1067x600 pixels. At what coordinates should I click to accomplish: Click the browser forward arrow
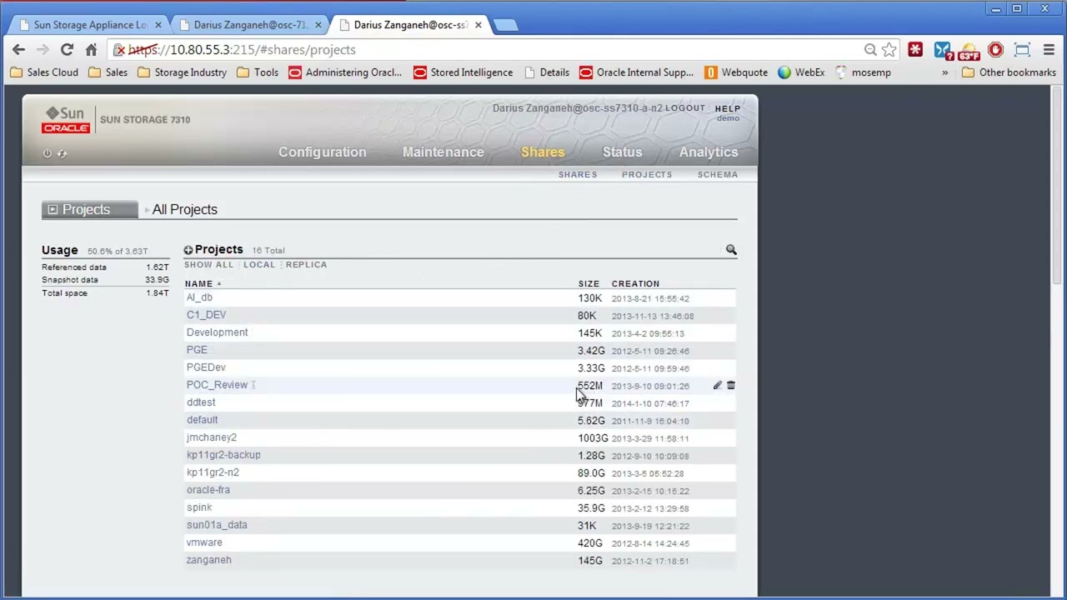[43, 50]
